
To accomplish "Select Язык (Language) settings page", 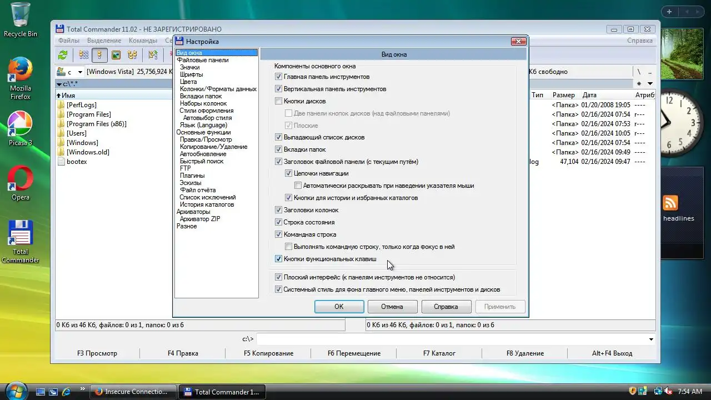I will click(203, 125).
